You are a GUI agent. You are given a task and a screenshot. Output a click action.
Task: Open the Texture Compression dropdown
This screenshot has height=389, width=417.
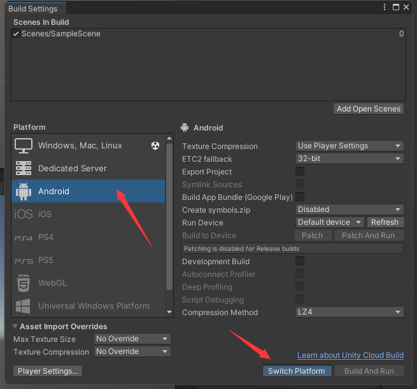tap(350, 146)
